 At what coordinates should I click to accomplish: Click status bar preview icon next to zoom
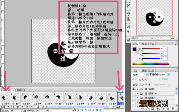pos(12,111)
